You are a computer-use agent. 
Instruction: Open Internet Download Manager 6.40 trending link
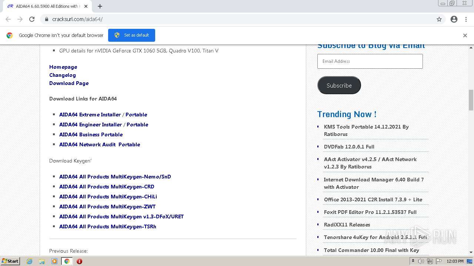(x=374, y=183)
